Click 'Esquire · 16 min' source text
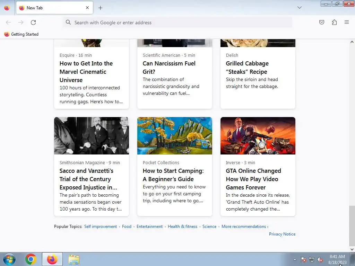The image size is (355, 266). [x=76, y=55]
